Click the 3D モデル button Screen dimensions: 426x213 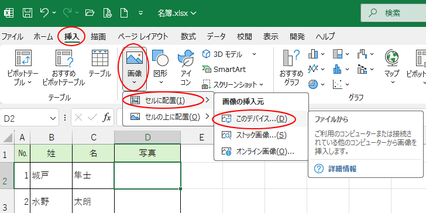click(x=222, y=54)
